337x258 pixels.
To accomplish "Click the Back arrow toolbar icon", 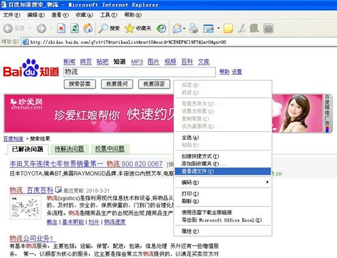I will pos(8,29).
